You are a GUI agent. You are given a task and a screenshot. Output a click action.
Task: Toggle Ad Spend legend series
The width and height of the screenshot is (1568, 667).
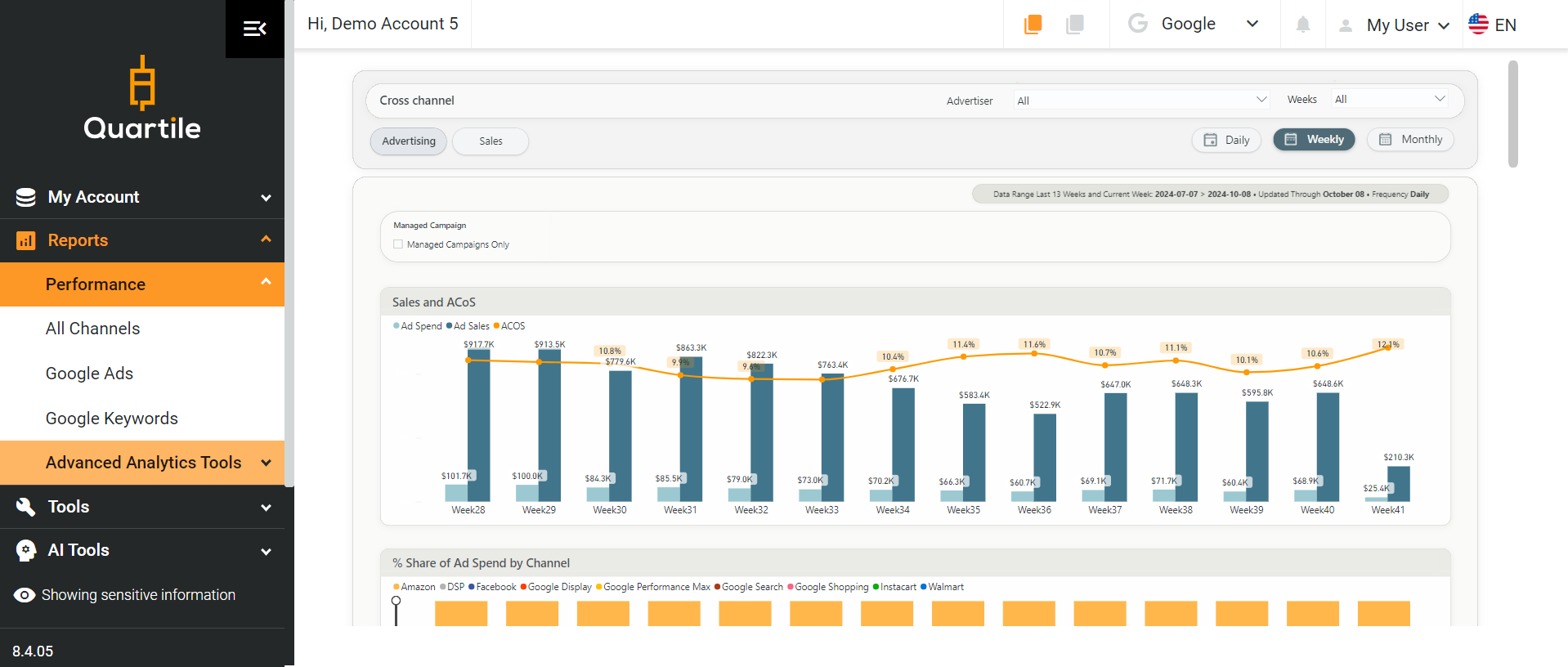click(x=418, y=325)
